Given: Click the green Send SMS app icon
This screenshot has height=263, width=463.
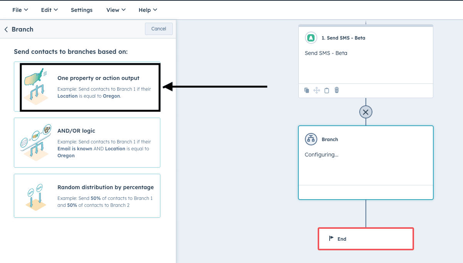Looking at the screenshot, I should coord(311,38).
